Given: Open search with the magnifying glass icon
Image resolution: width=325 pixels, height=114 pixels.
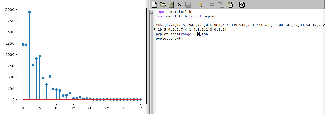Looking at the screenshot, I should coord(242,4).
